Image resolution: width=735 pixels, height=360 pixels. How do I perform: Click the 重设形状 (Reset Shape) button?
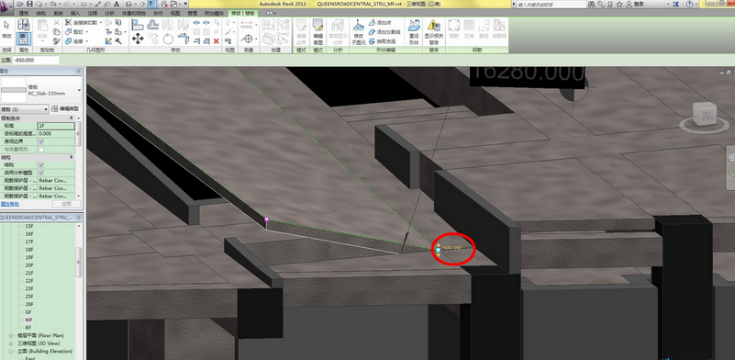tap(414, 31)
